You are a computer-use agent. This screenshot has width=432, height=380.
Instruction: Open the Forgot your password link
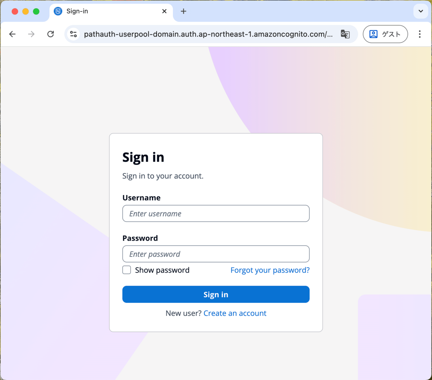coord(270,270)
